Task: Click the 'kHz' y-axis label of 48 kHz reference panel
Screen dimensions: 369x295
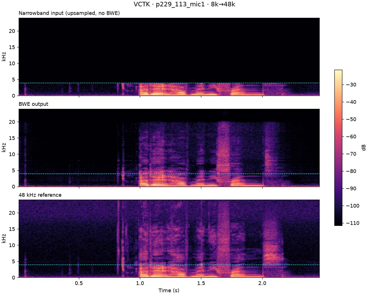Action: pos(4,239)
